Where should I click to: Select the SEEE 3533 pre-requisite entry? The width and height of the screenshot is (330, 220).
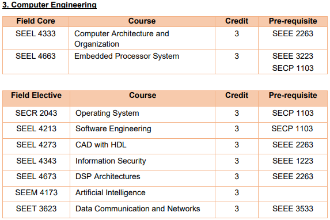point(293,209)
